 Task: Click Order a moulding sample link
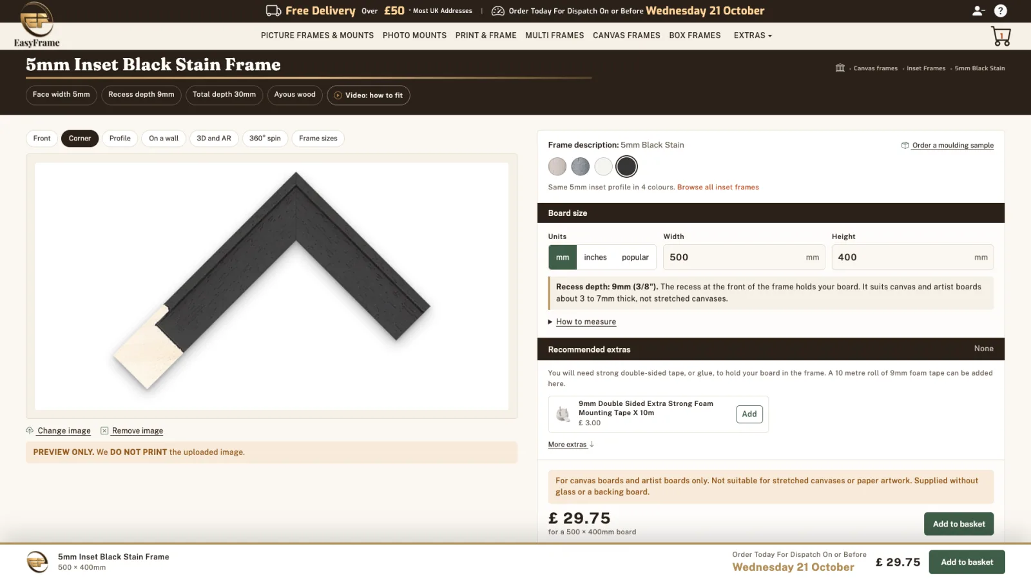(x=952, y=146)
